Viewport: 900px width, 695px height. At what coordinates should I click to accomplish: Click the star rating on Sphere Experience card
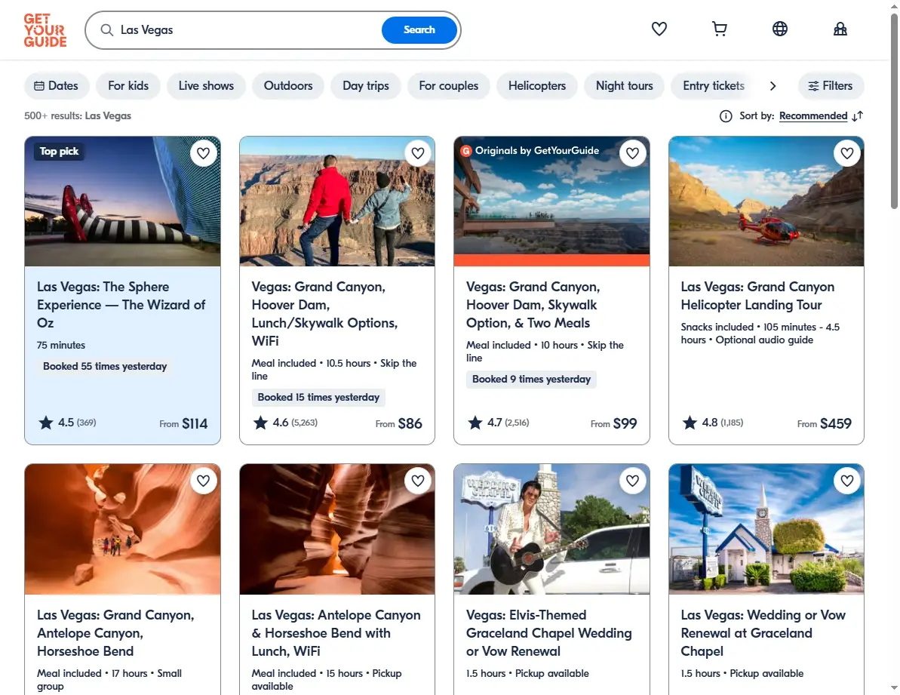[x=46, y=423]
